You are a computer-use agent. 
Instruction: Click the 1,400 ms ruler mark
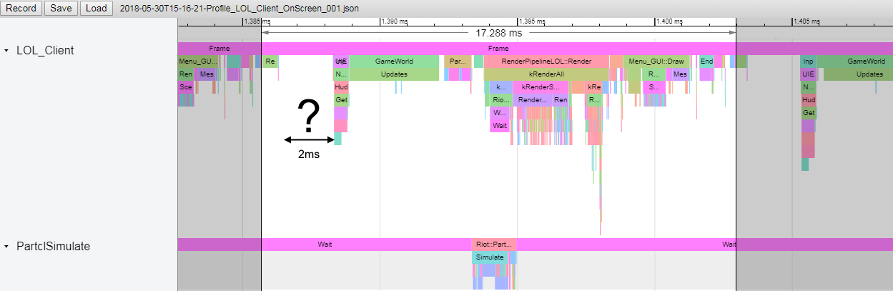pos(670,22)
